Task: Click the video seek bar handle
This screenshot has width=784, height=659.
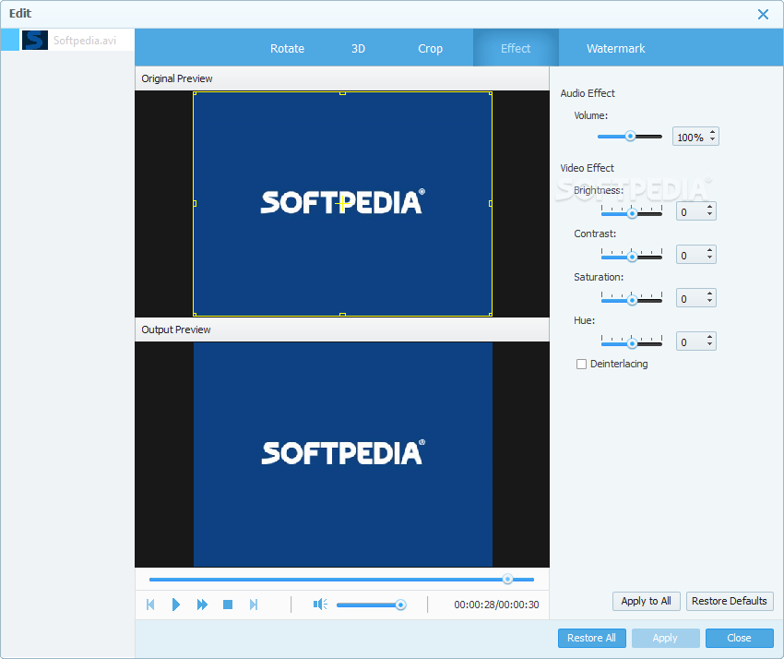Action: point(507,579)
